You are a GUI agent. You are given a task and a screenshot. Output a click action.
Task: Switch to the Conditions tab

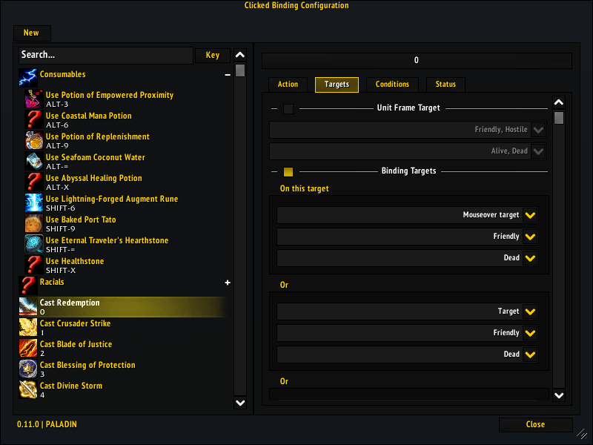[x=392, y=85]
